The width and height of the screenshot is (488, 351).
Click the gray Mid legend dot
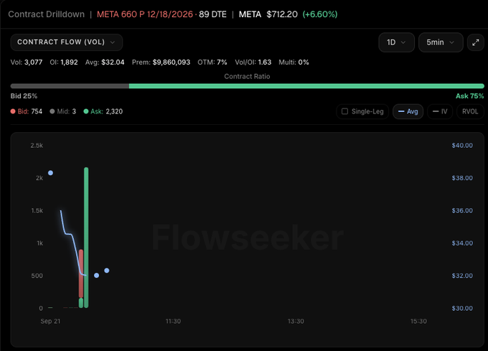point(52,111)
